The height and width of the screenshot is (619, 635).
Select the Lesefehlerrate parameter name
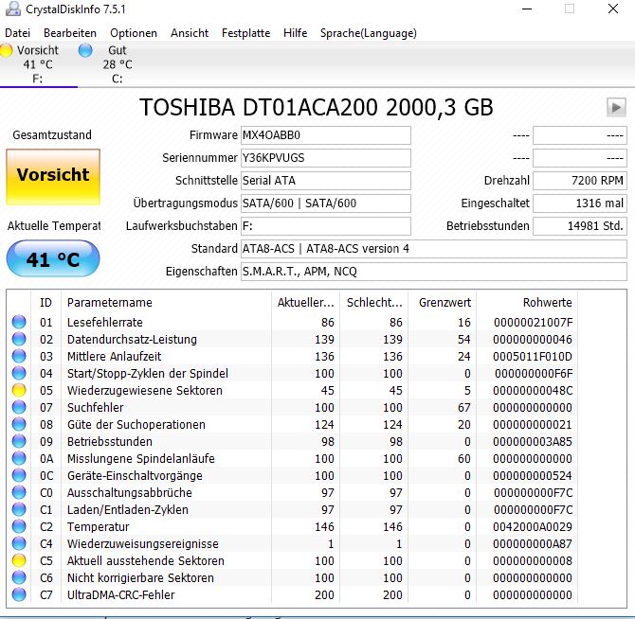pos(105,322)
